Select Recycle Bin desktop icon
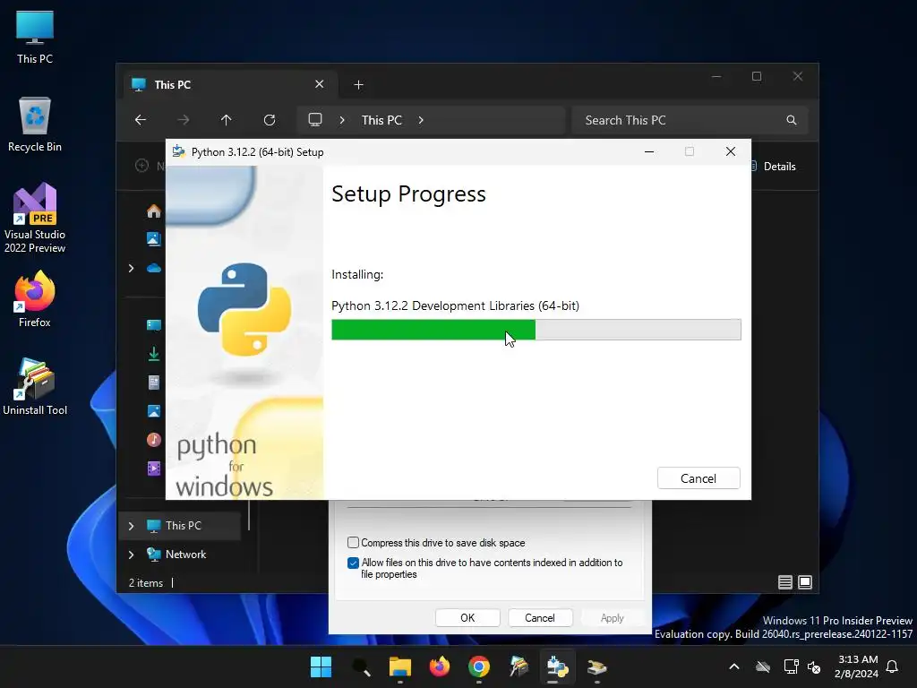Viewport: 917px width, 688px height. pos(35,125)
